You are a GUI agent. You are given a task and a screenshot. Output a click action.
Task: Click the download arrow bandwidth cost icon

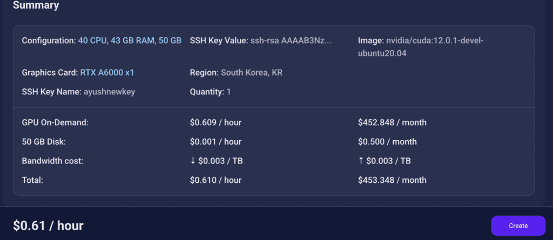click(193, 161)
